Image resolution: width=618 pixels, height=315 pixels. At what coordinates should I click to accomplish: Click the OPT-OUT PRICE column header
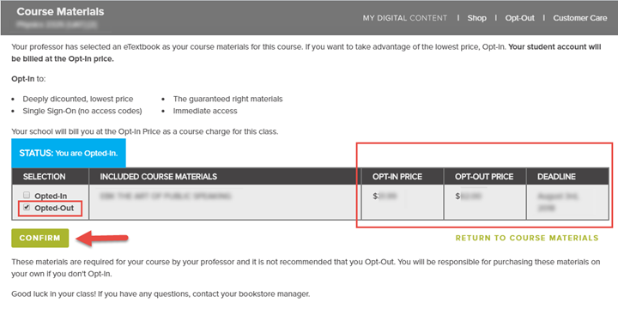pyautogui.click(x=484, y=177)
